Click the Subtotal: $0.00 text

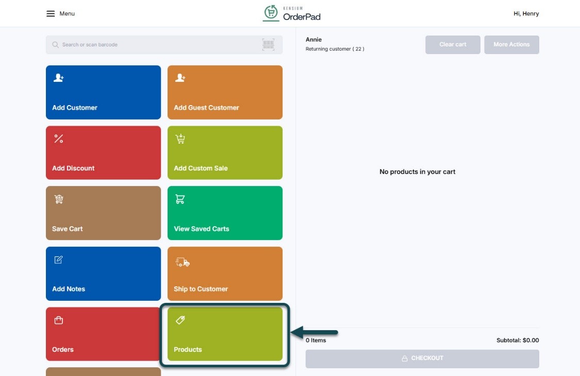tap(518, 340)
